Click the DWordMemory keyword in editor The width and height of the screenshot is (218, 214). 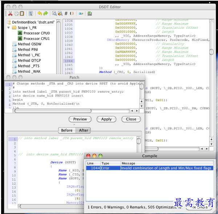pyautogui.click(x=118, y=40)
